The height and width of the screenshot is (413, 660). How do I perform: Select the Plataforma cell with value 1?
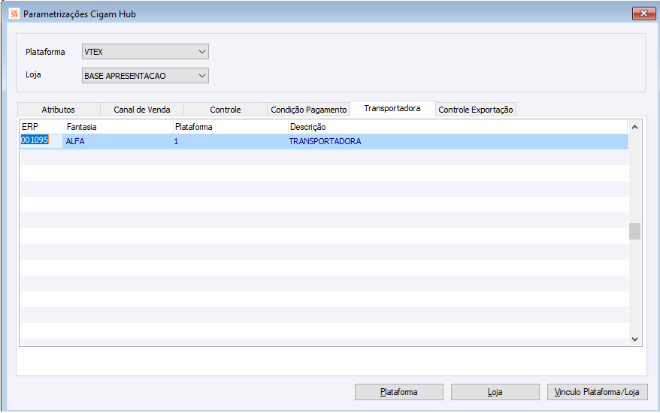click(x=230, y=141)
